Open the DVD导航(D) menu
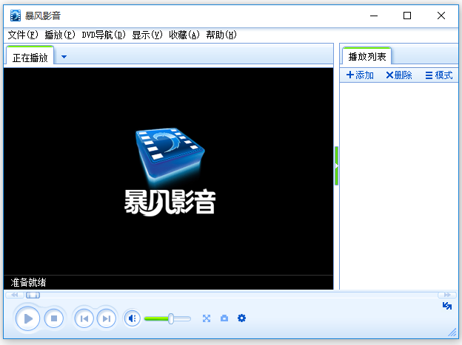 click(104, 35)
